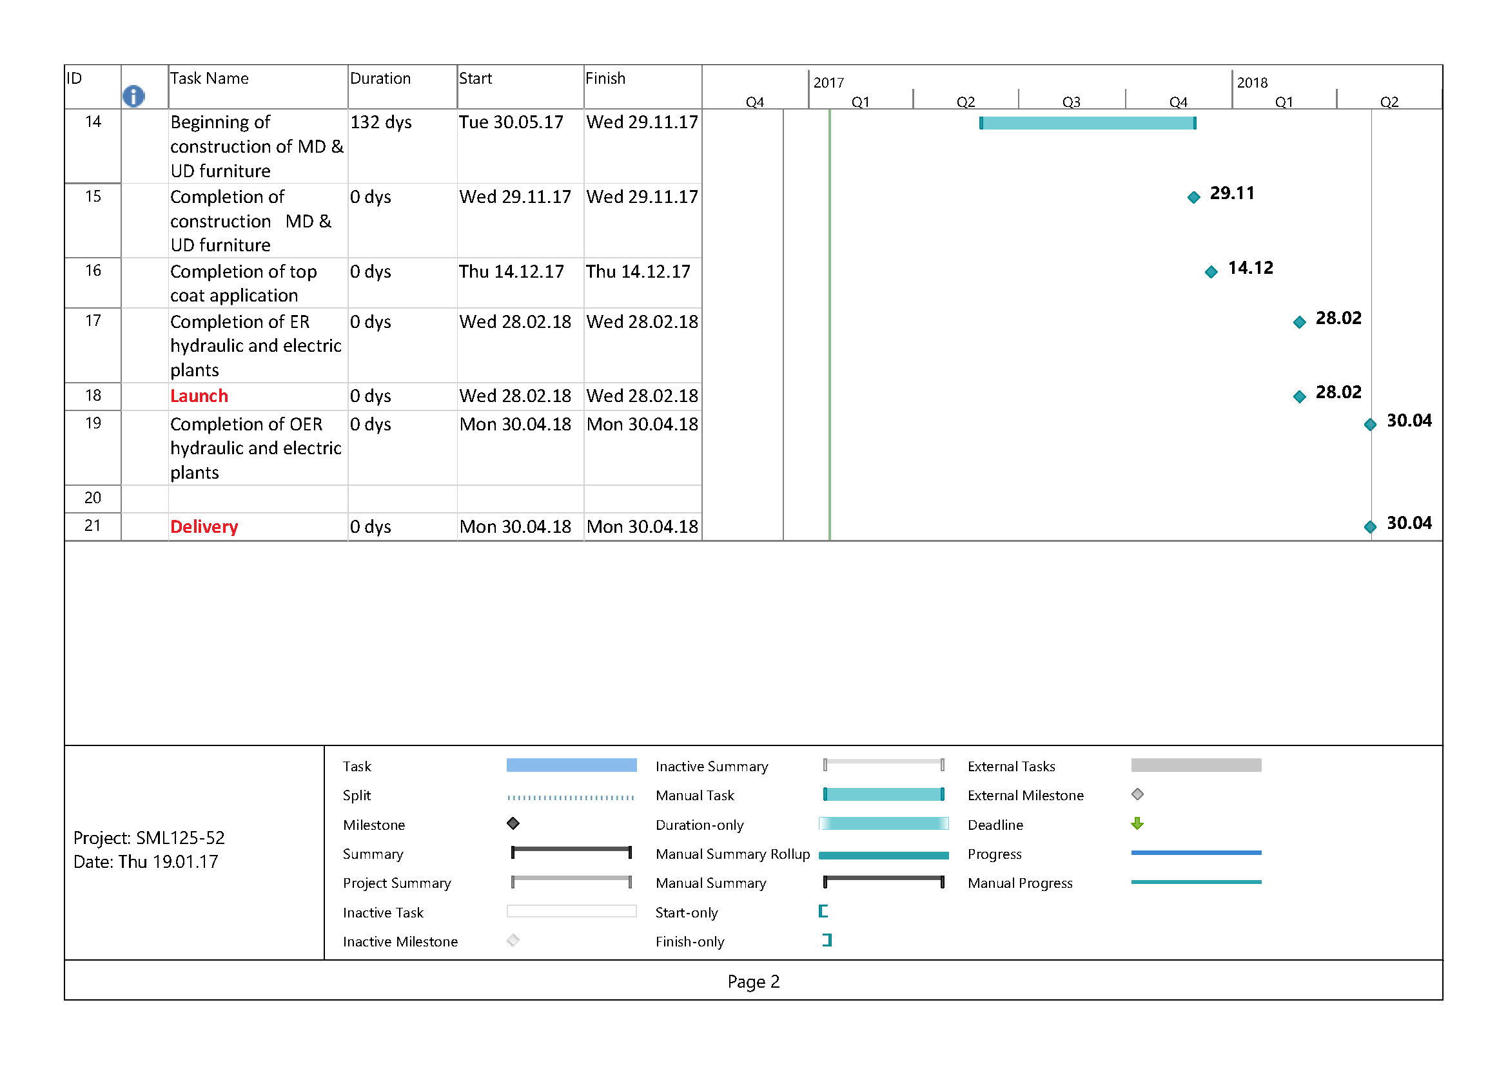Click the blue info indicator column icon

pos(133,97)
